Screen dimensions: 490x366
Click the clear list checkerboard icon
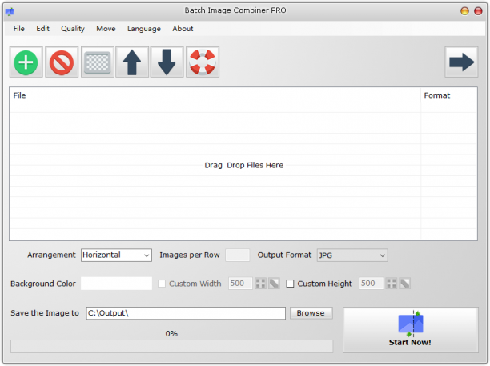pos(97,62)
